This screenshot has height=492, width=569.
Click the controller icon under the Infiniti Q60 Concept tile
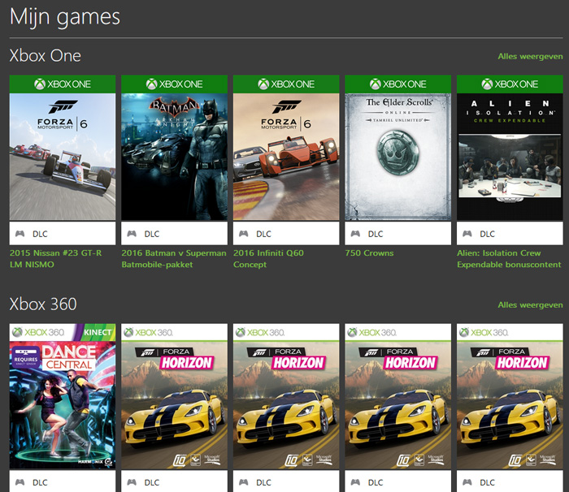pyautogui.click(x=243, y=234)
